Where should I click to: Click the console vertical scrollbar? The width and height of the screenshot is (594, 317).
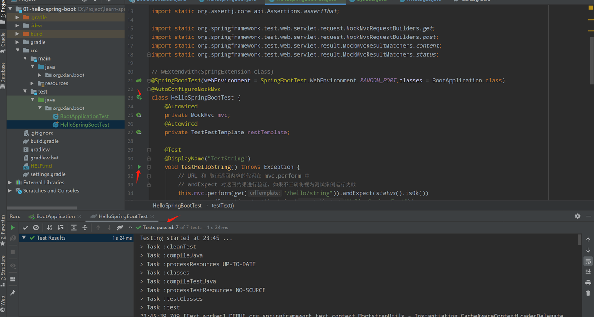(x=580, y=239)
